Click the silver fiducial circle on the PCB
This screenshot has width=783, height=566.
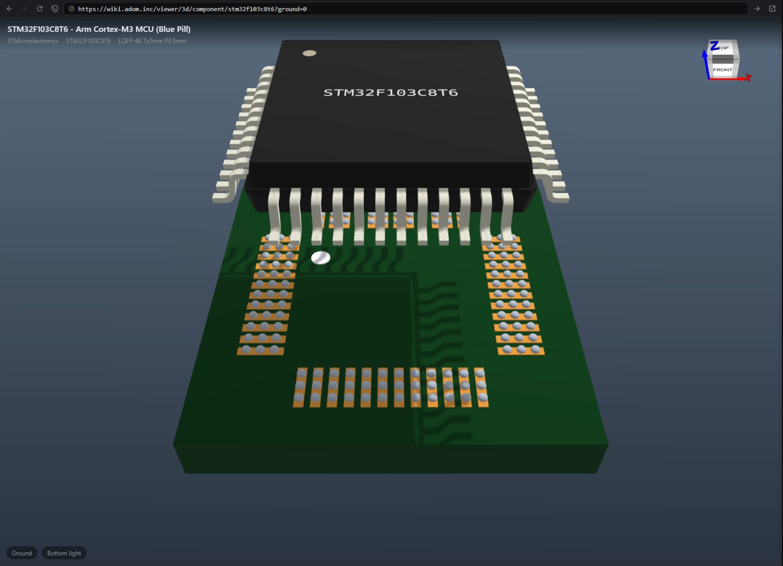321,258
